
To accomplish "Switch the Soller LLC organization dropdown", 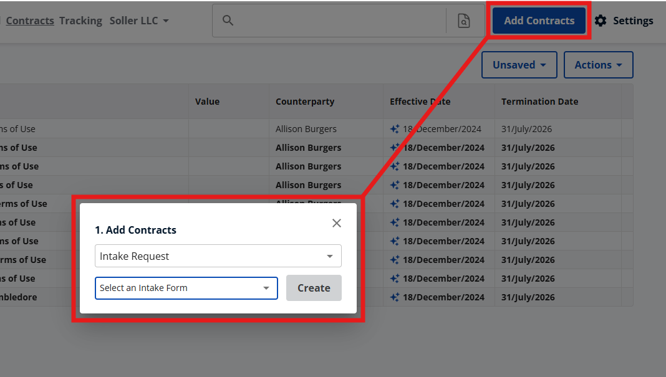I will point(139,21).
